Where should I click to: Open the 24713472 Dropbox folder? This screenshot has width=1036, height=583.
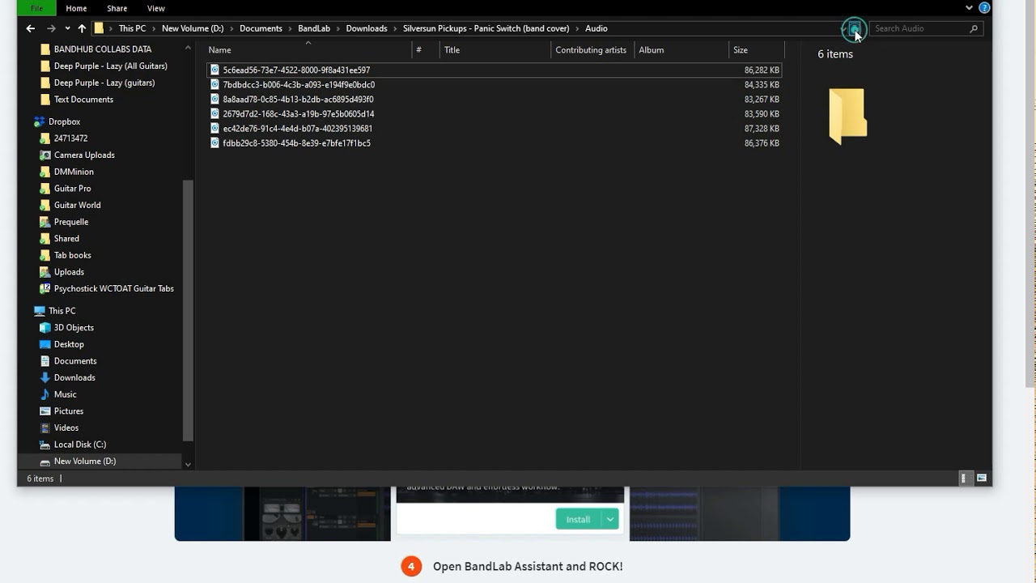[70, 138]
